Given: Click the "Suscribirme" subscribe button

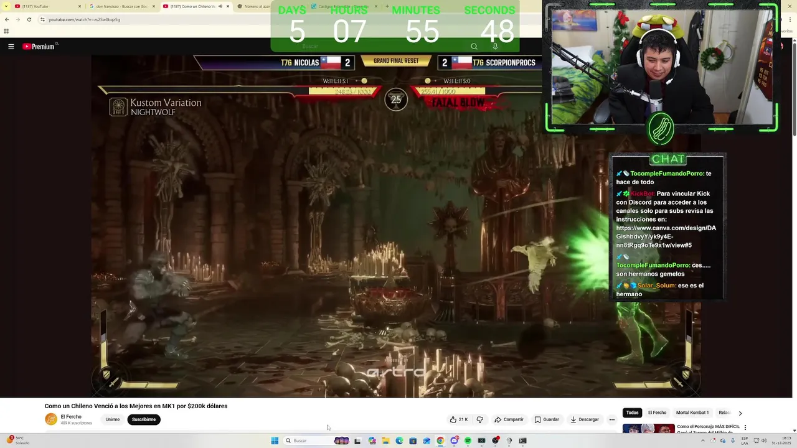Looking at the screenshot, I should (144, 419).
